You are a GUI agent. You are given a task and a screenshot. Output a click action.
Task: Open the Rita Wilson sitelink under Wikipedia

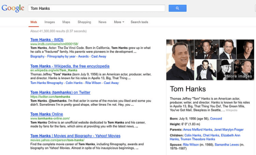pyautogui.click(x=93, y=83)
